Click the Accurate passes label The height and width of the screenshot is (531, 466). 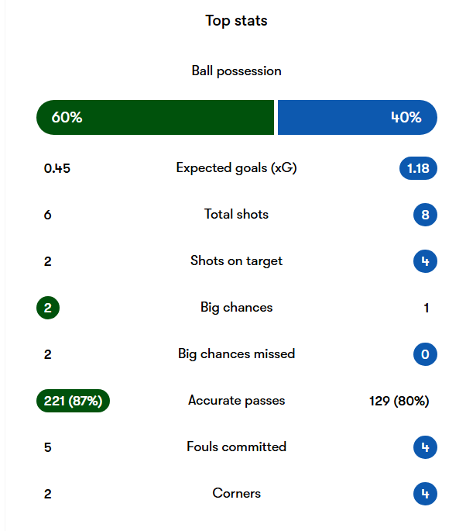click(x=236, y=400)
